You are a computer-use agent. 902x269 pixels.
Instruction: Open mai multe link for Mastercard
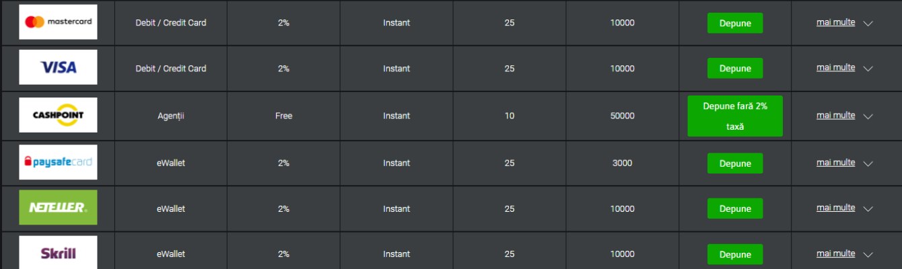[x=835, y=22]
